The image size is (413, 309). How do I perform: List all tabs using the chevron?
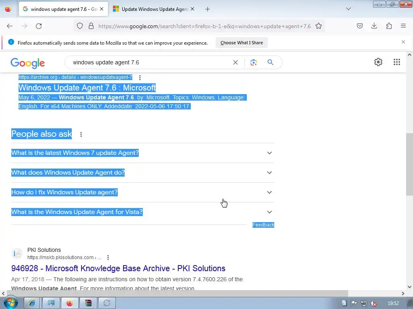pyautogui.click(x=348, y=9)
